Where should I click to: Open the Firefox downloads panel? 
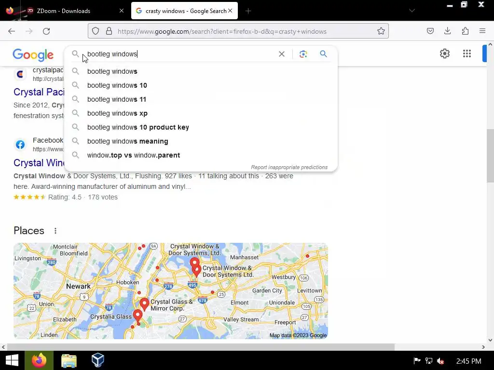pyautogui.click(x=447, y=31)
